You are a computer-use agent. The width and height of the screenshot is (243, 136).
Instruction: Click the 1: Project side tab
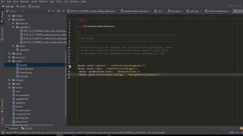tap(2, 17)
